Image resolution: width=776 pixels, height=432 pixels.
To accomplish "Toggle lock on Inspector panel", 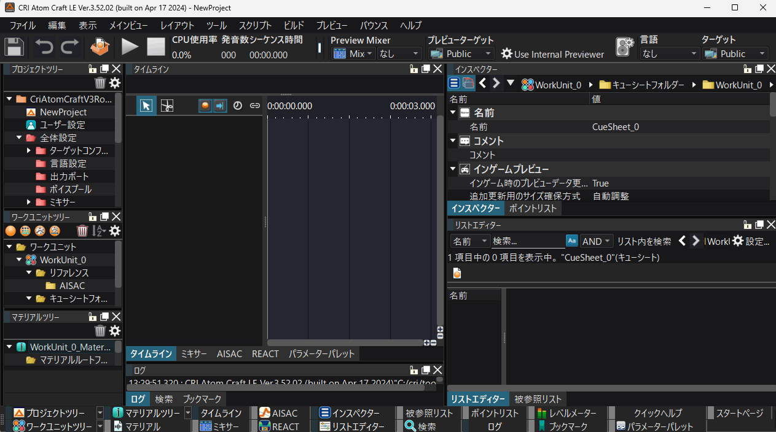I will (x=748, y=69).
